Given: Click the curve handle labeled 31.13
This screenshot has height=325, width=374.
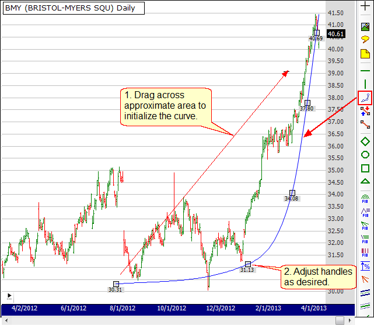Looking at the screenshot, I should [x=248, y=264].
